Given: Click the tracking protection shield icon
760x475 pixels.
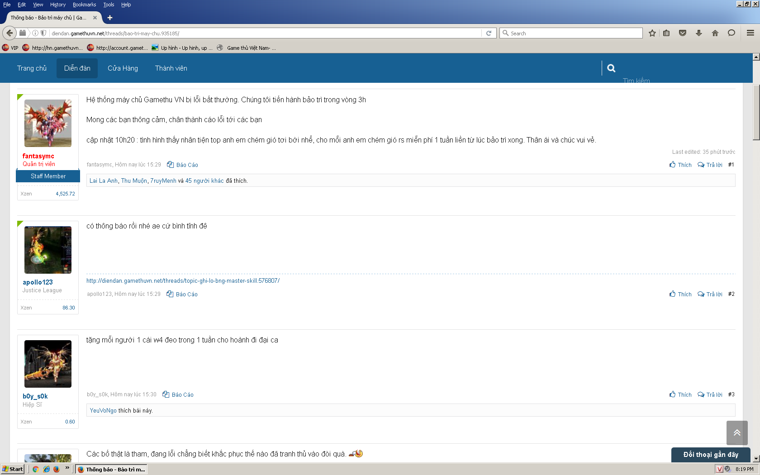Looking at the screenshot, I should coord(43,33).
